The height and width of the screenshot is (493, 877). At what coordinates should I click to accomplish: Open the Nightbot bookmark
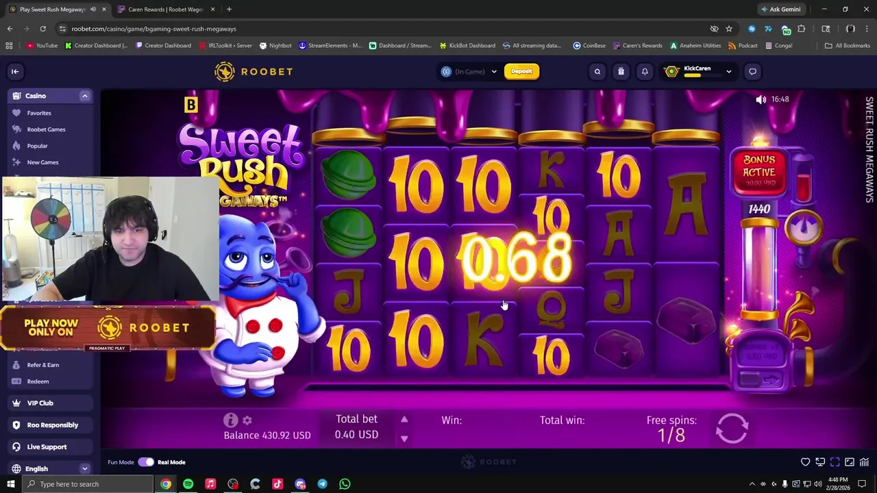point(275,46)
